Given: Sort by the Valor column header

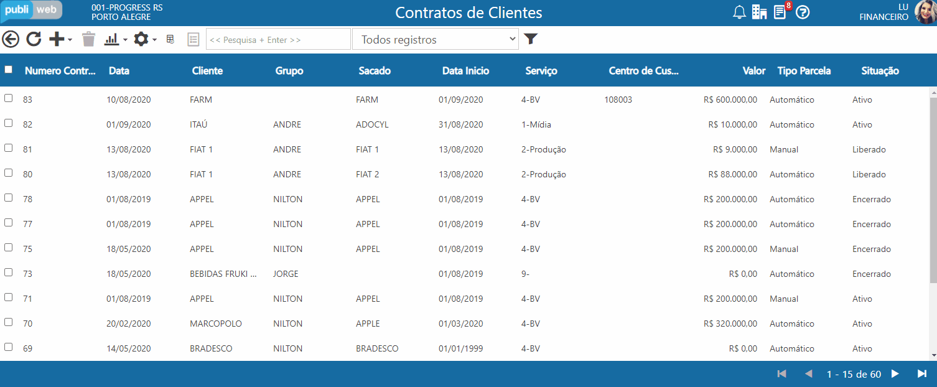Looking at the screenshot, I should (754, 71).
